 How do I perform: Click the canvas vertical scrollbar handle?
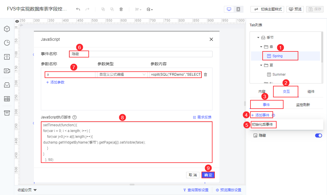[x=245, y=103]
